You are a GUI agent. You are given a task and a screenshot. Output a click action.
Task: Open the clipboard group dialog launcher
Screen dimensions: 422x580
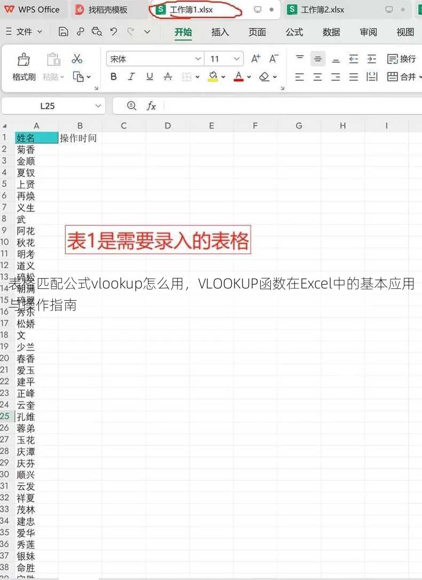[96, 88]
